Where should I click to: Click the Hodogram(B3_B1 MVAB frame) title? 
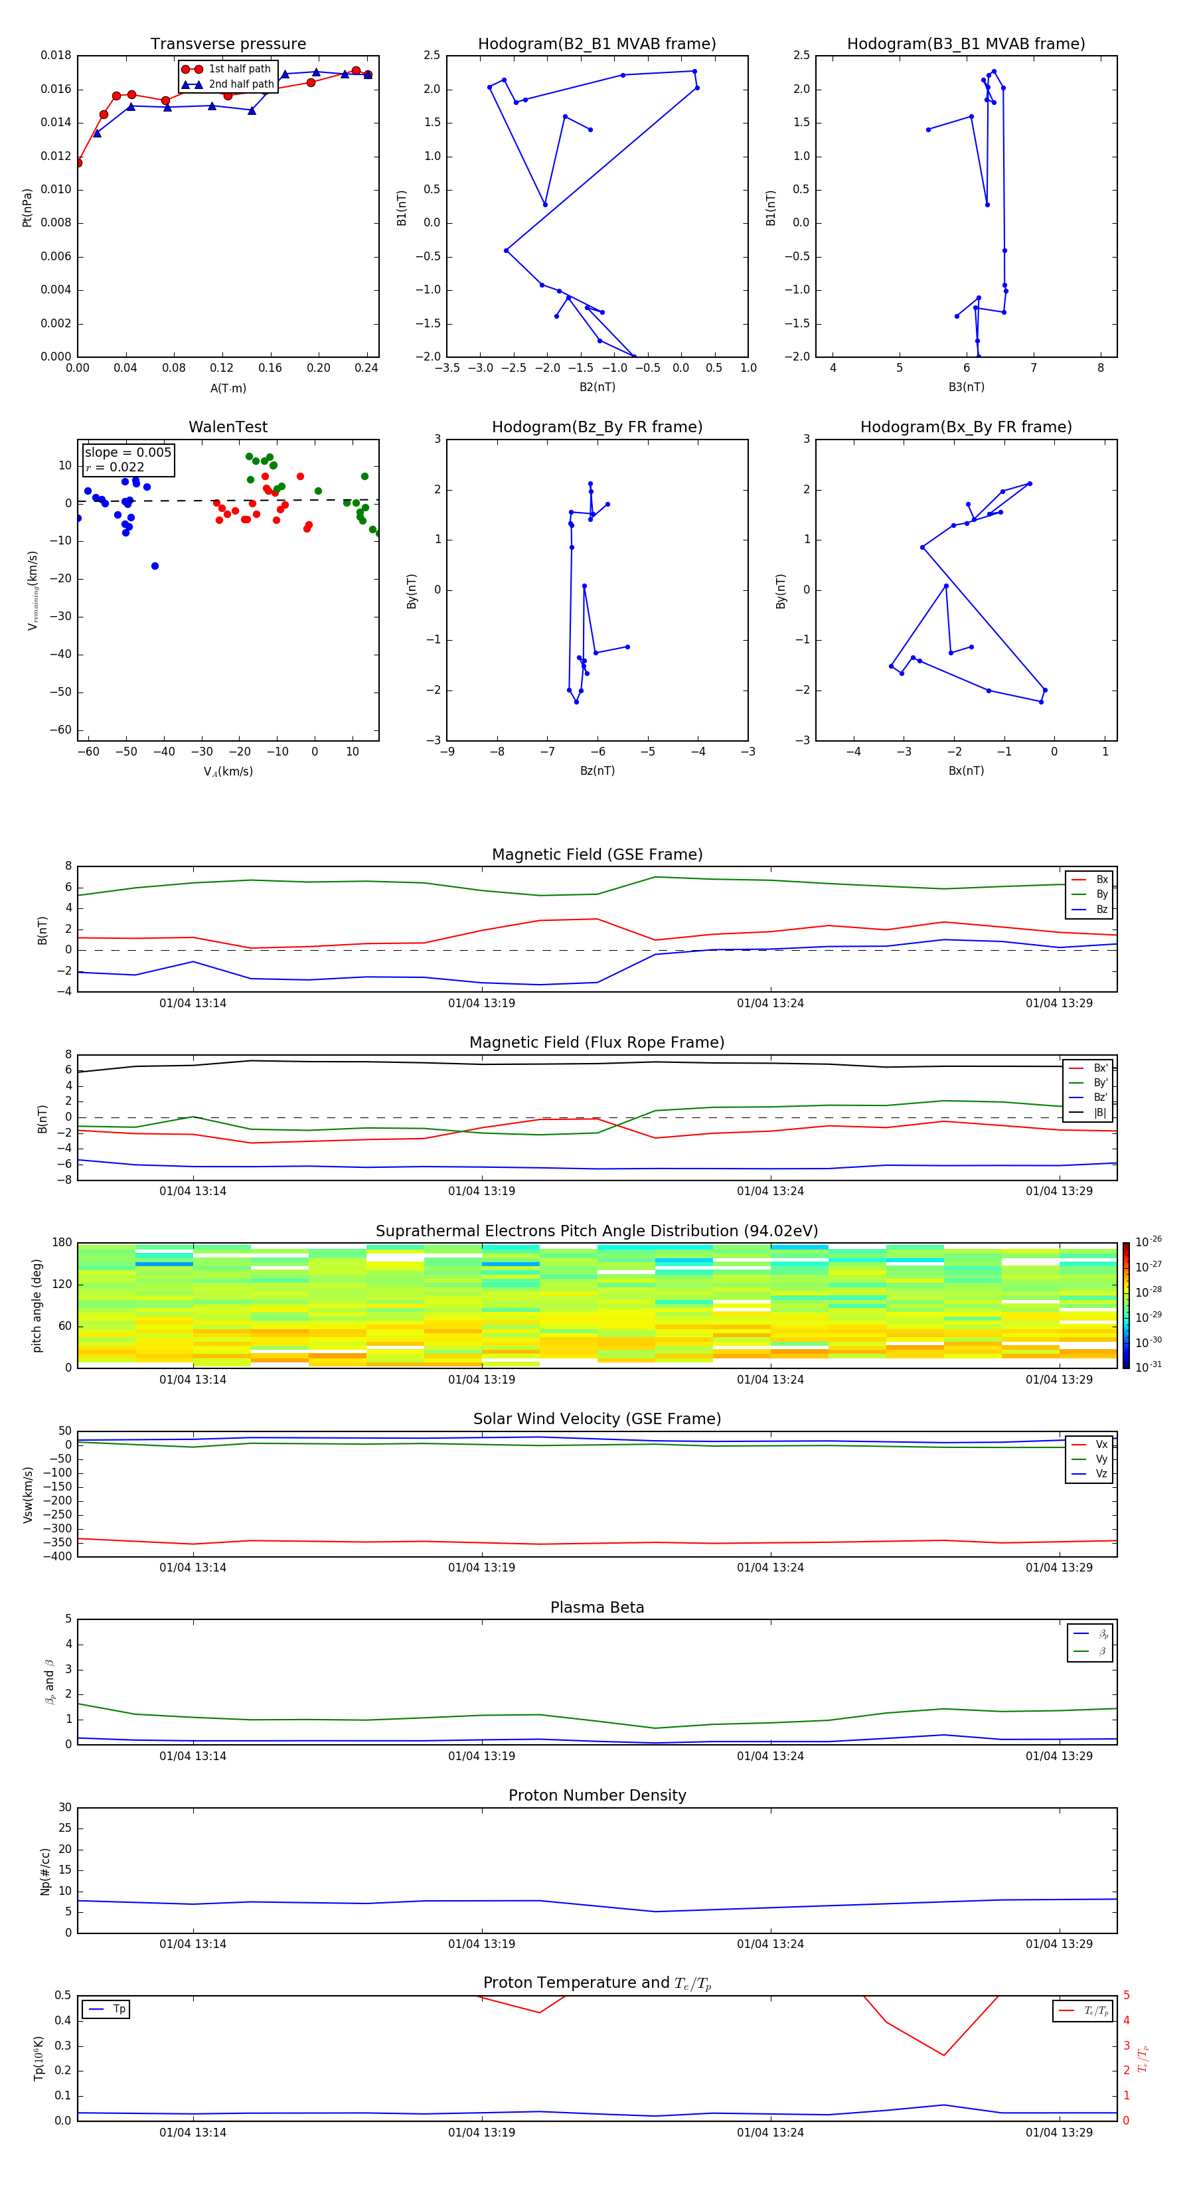pos(966,44)
